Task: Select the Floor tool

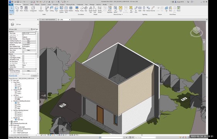Action: (56, 9)
